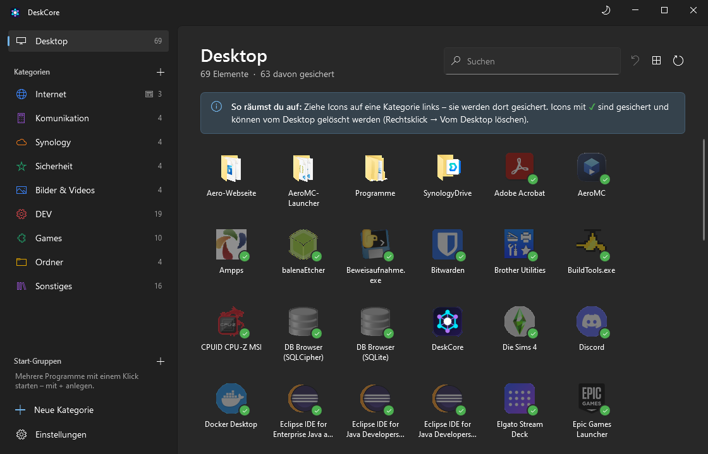
Task: Click the '69 Elemente' text
Action: click(x=224, y=74)
